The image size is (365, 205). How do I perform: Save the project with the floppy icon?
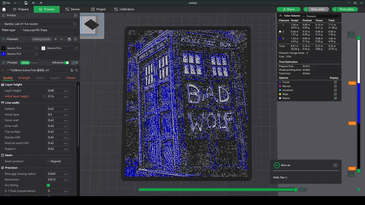coord(26,3)
